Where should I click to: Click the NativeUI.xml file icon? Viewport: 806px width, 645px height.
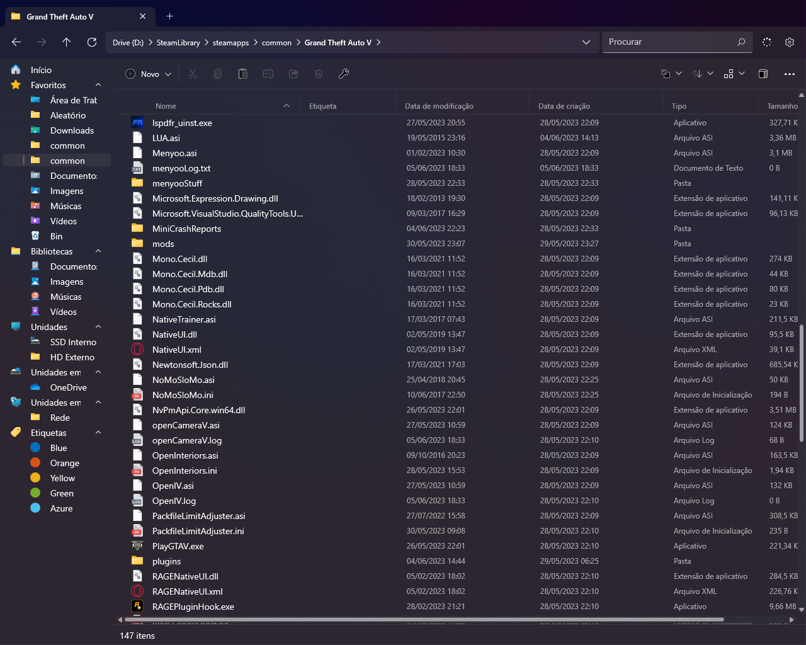137,350
